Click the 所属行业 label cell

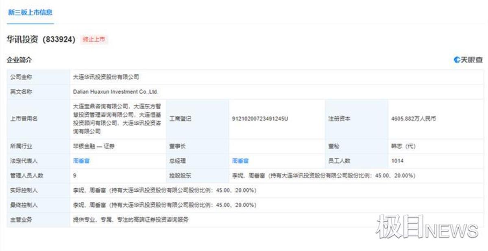(38, 146)
